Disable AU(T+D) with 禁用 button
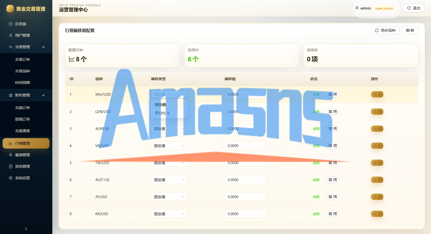The height and width of the screenshot is (234, 431). point(333,180)
